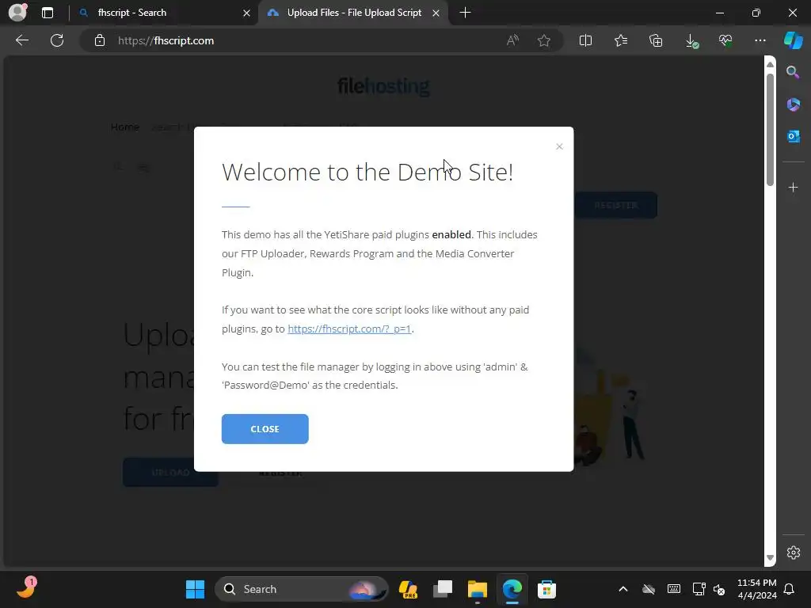This screenshot has width=811, height=608.
Task: Close the Upload Files tab
Action: coord(436,13)
